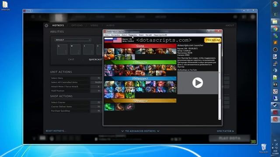
Task: Switch to the AUDIO tab
Action: [110, 25]
